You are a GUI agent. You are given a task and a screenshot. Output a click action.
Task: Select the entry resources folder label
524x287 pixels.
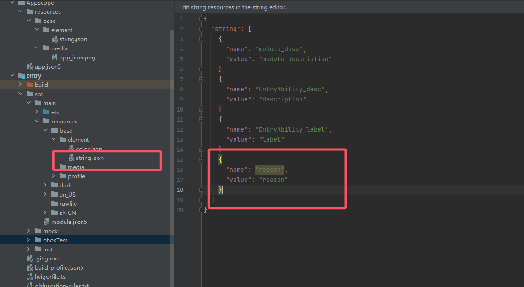(64, 121)
